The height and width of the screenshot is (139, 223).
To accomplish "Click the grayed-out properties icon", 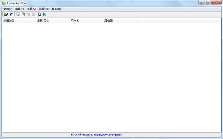I will tap(34, 14).
